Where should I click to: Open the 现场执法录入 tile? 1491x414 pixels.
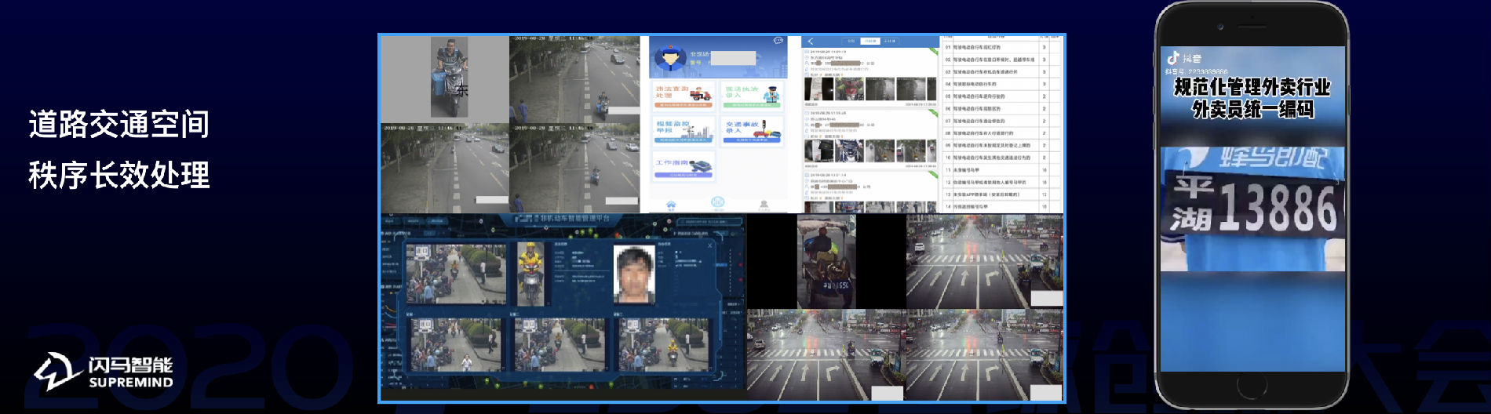pyautogui.click(x=752, y=96)
